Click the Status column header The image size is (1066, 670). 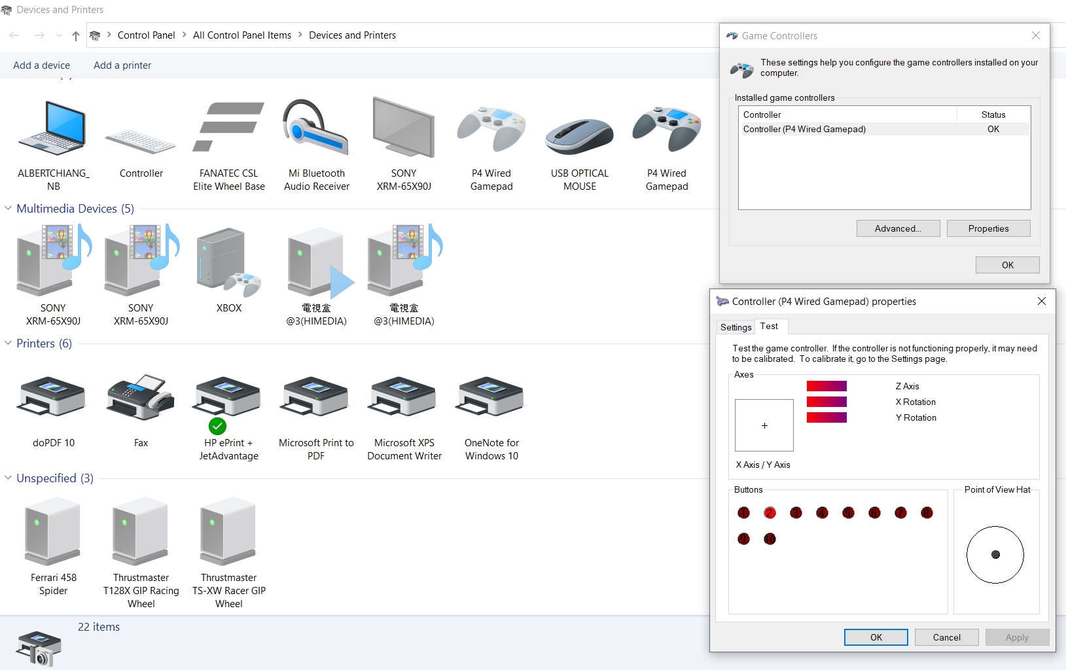point(993,115)
